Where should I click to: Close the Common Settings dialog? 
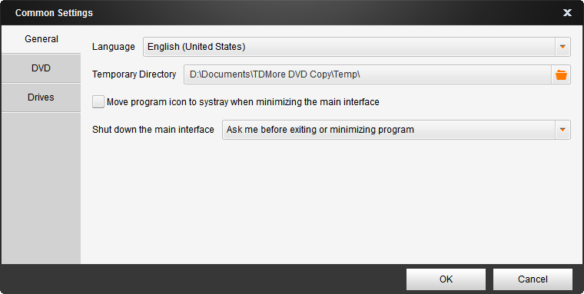[567, 12]
